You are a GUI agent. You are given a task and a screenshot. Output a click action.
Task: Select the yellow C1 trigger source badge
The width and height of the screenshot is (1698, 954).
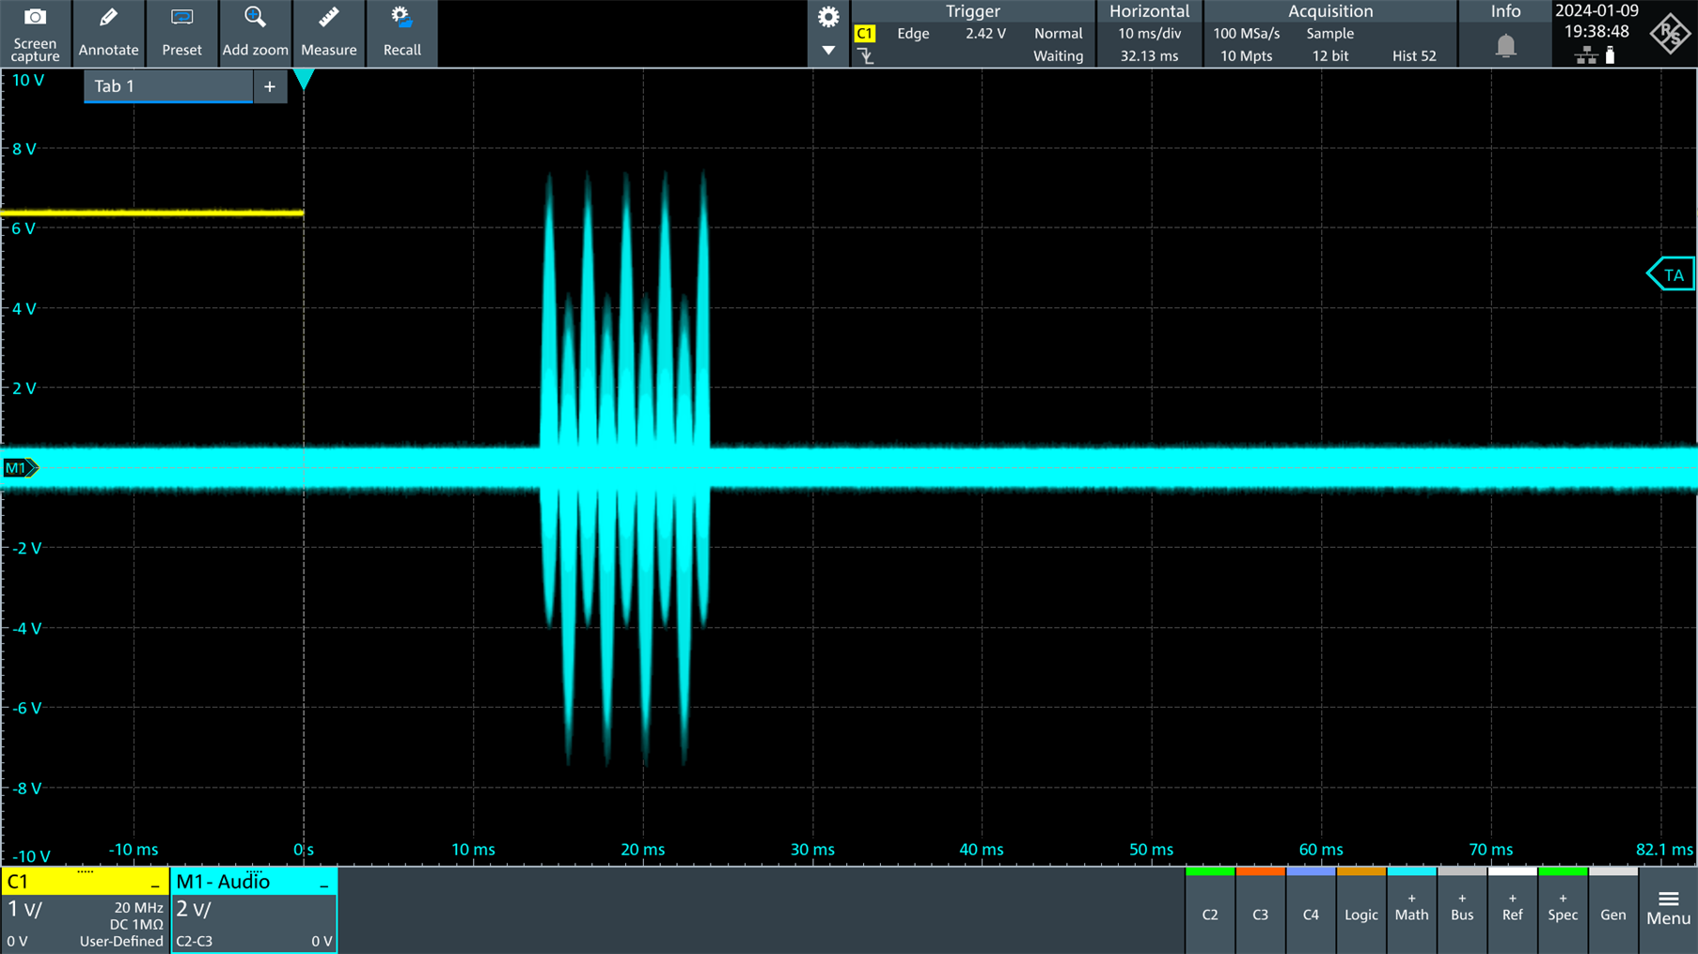(x=864, y=33)
